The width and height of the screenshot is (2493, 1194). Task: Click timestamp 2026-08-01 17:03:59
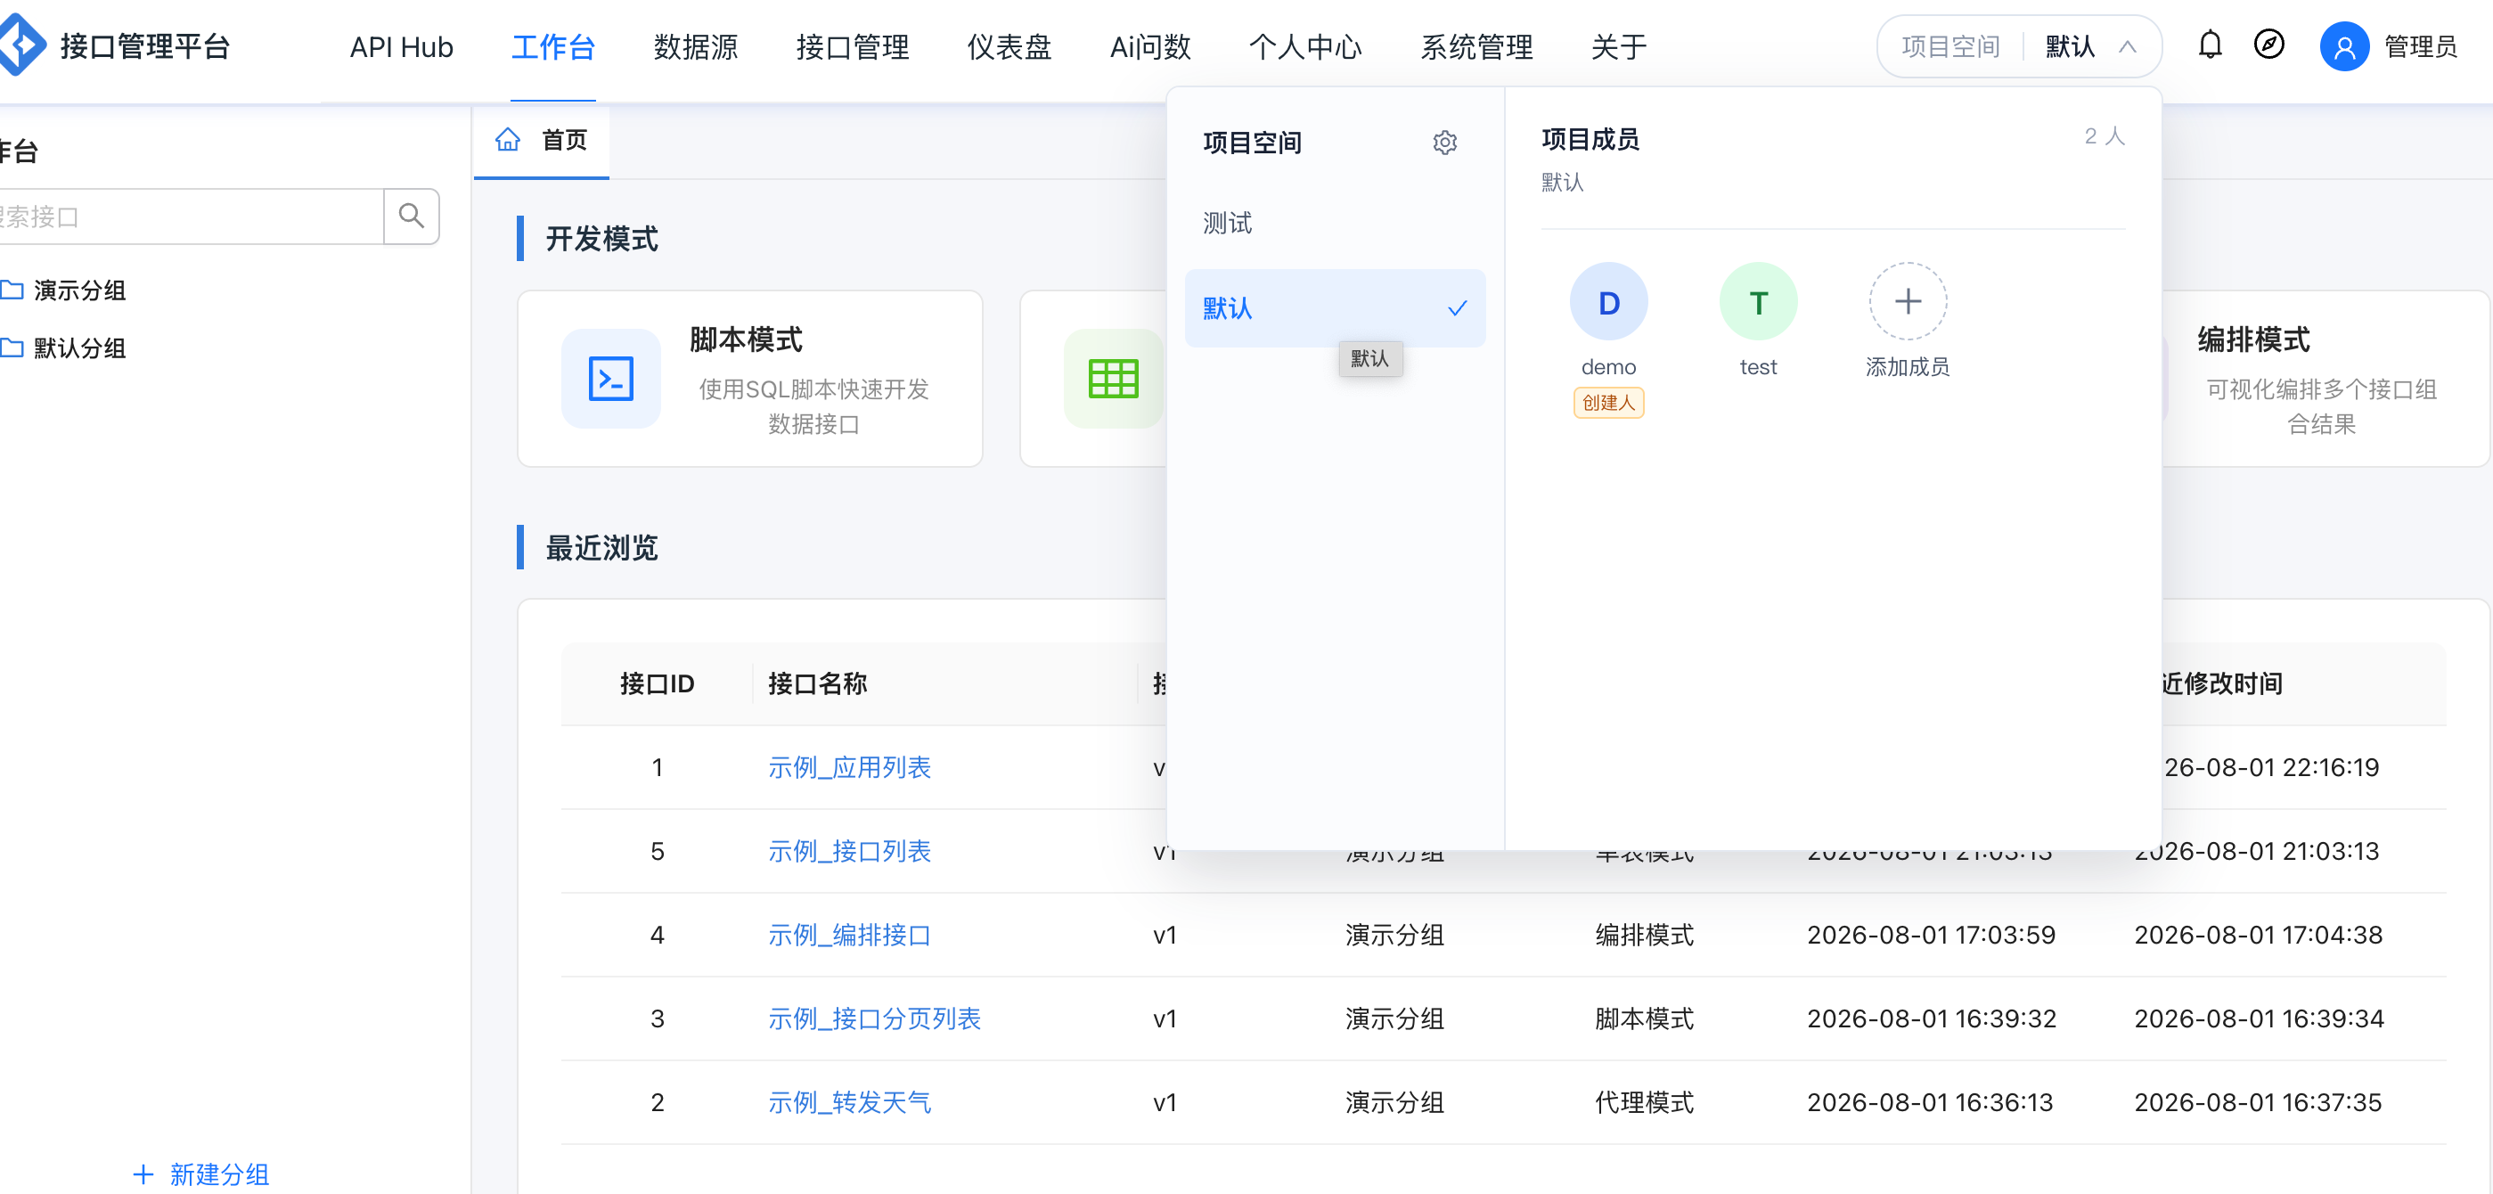coord(1931,935)
